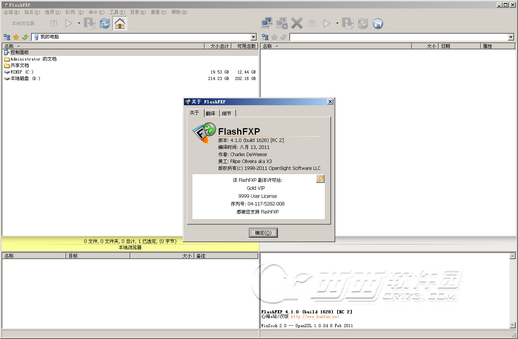Expand the remote path dropdown arrow

pyautogui.click(x=511, y=37)
